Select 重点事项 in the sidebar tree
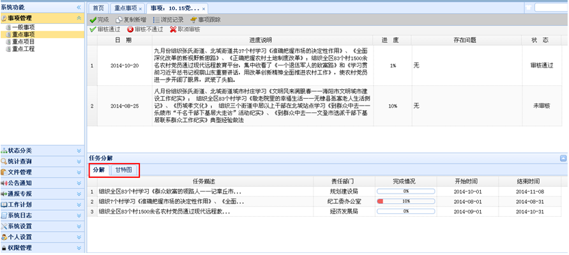The image size is (569, 255). (x=23, y=34)
